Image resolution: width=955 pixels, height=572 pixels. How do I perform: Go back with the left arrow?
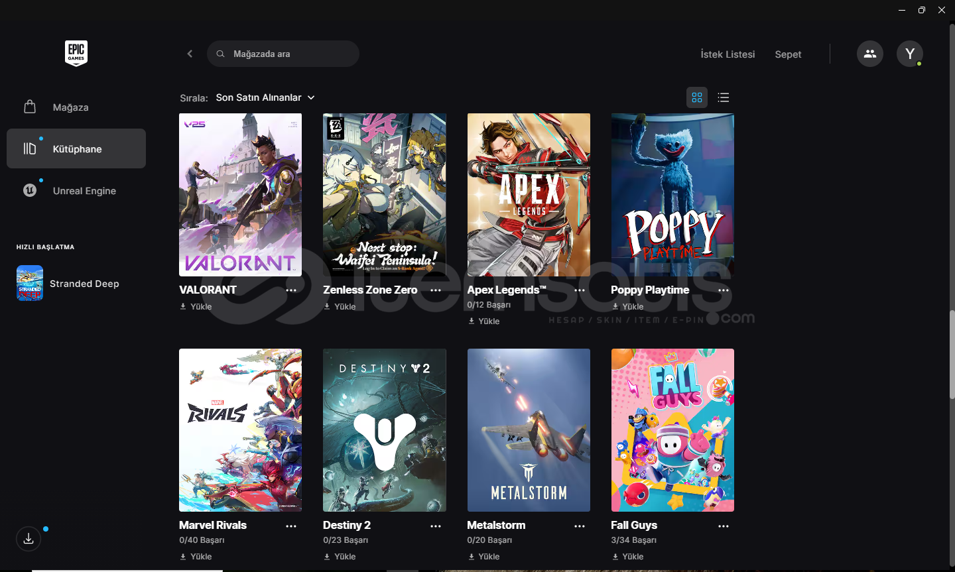pyautogui.click(x=190, y=54)
